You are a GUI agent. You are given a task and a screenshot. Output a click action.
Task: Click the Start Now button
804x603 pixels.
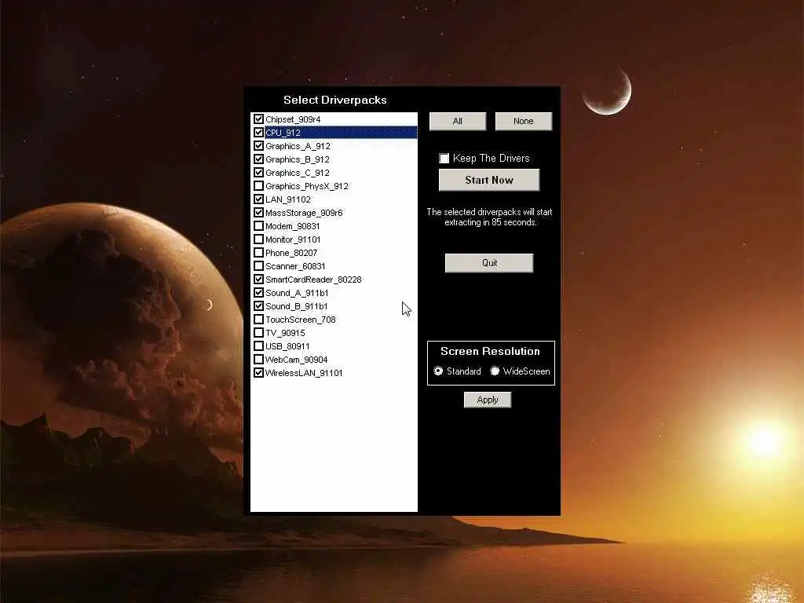(489, 180)
